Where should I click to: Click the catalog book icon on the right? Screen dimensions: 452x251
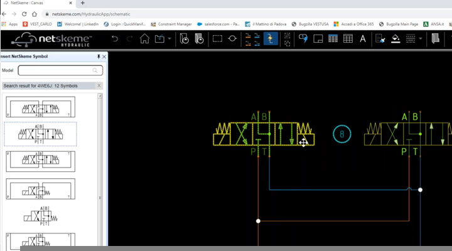435,39
